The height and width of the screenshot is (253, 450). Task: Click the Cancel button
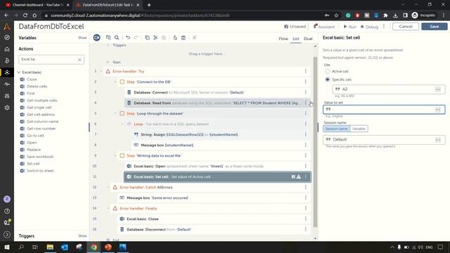coord(406,27)
